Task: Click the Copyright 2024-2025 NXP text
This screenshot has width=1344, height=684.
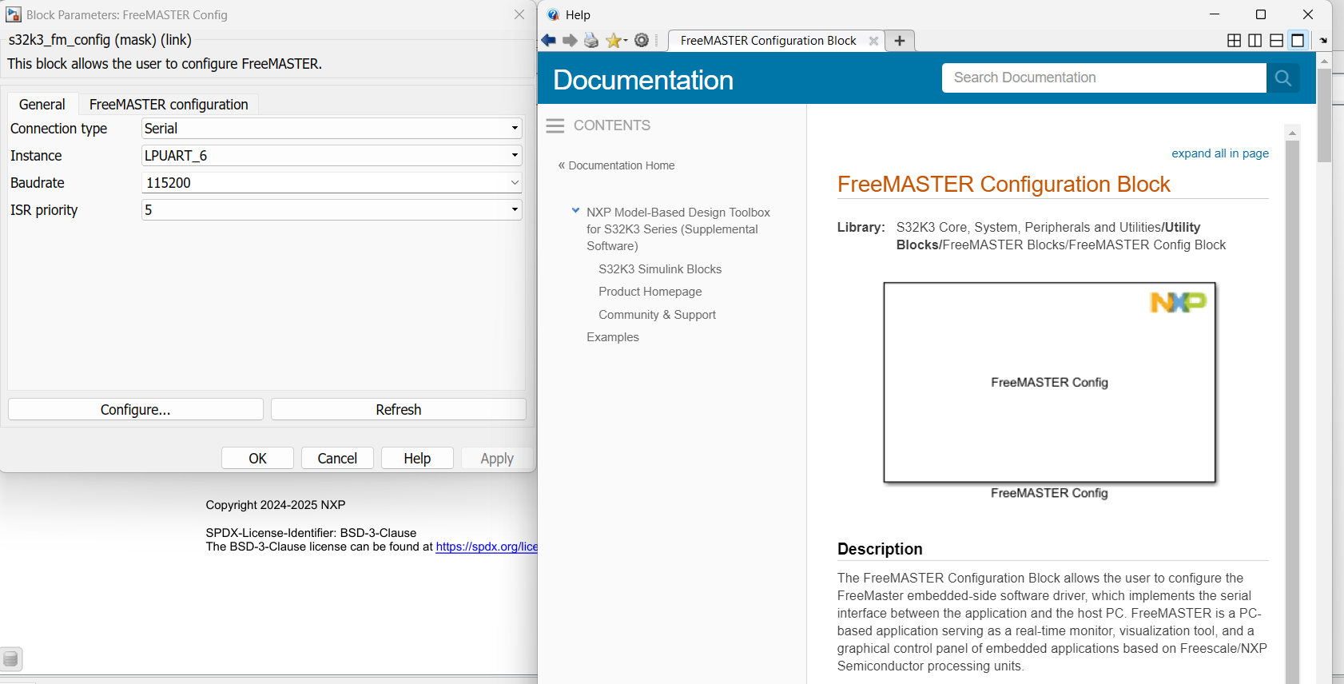Action: click(x=276, y=505)
